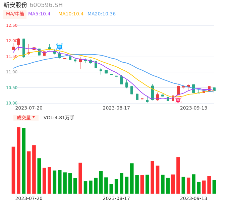Click the 2023-09-13 date label under volume chart
Viewport: 230px width, 203px height.
[x=194, y=198]
